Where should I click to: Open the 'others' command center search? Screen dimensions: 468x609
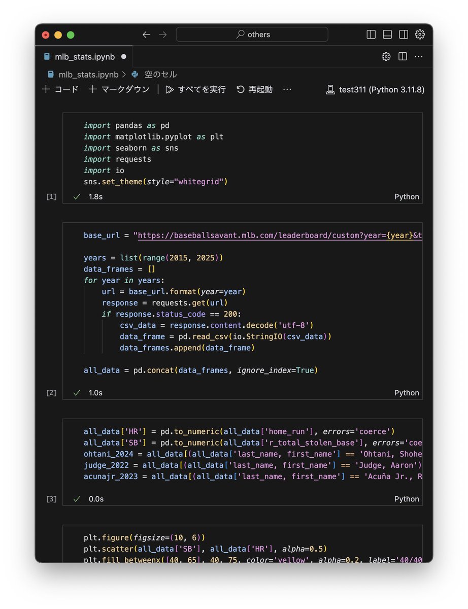point(252,35)
